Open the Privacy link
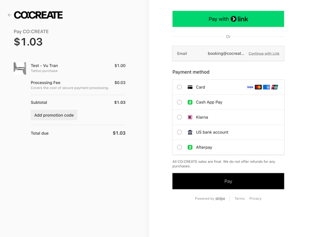 255,198
